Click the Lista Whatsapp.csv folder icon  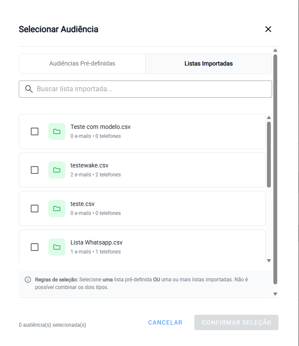[x=57, y=247]
